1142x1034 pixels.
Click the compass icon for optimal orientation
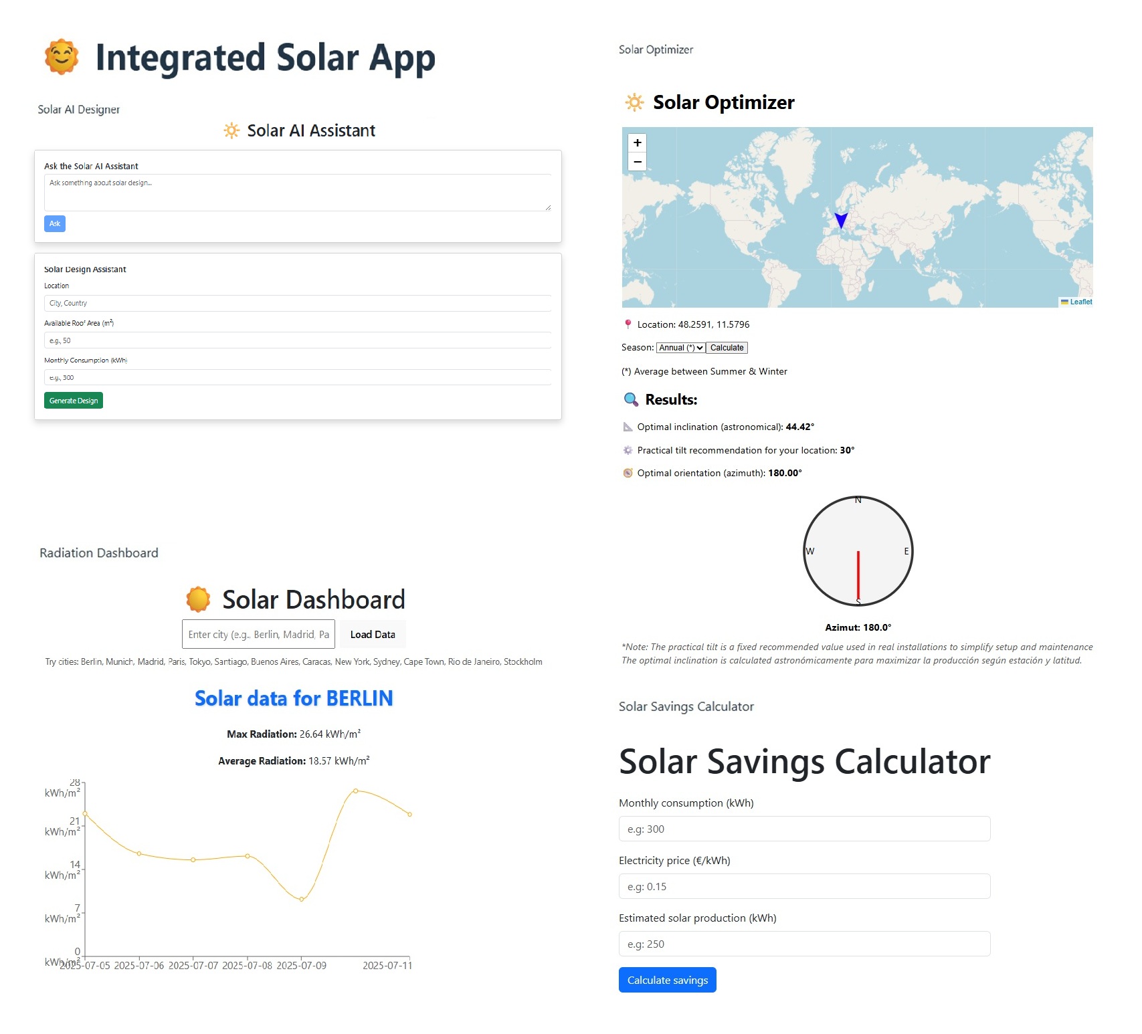pyautogui.click(x=628, y=473)
